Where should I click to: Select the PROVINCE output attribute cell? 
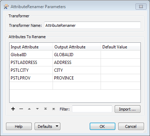77,78
